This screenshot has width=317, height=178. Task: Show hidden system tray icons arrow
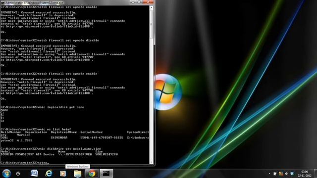269,174
